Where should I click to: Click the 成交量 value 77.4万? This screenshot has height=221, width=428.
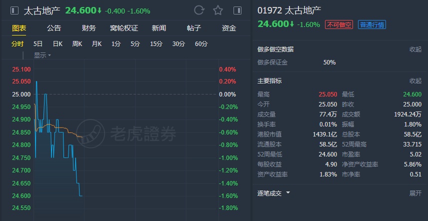(328, 114)
